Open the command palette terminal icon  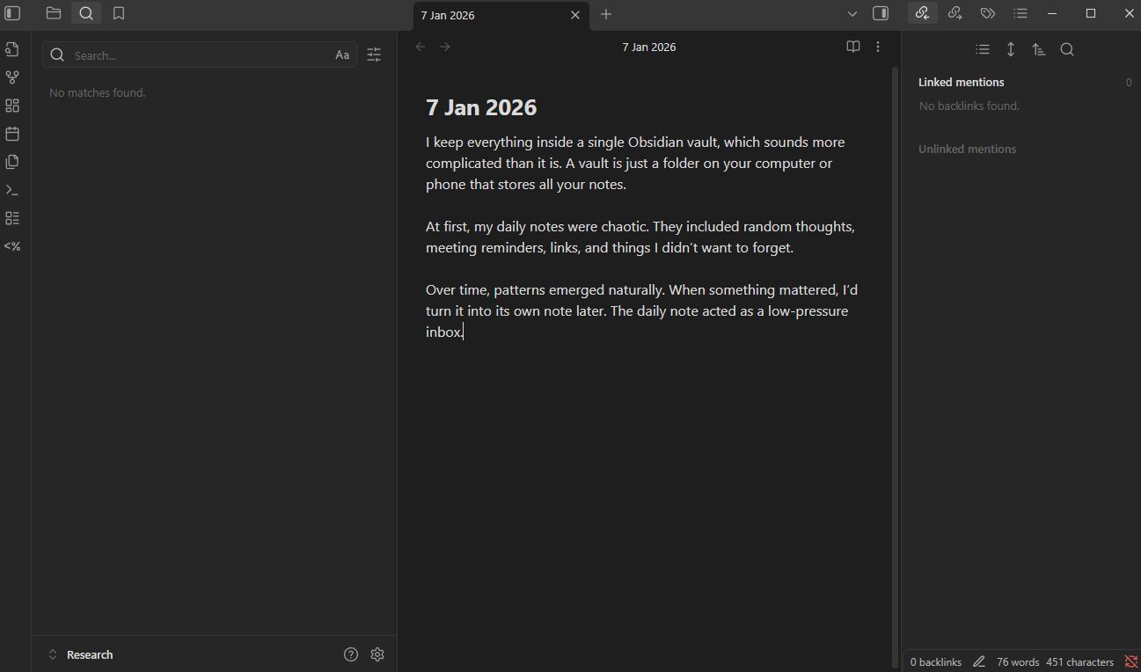pos(12,190)
